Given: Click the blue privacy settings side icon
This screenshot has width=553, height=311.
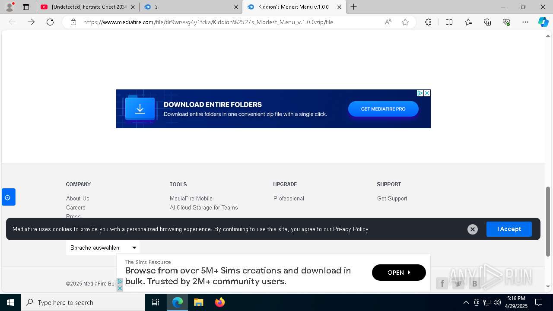Looking at the screenshot, I should [x=8, y=197].
